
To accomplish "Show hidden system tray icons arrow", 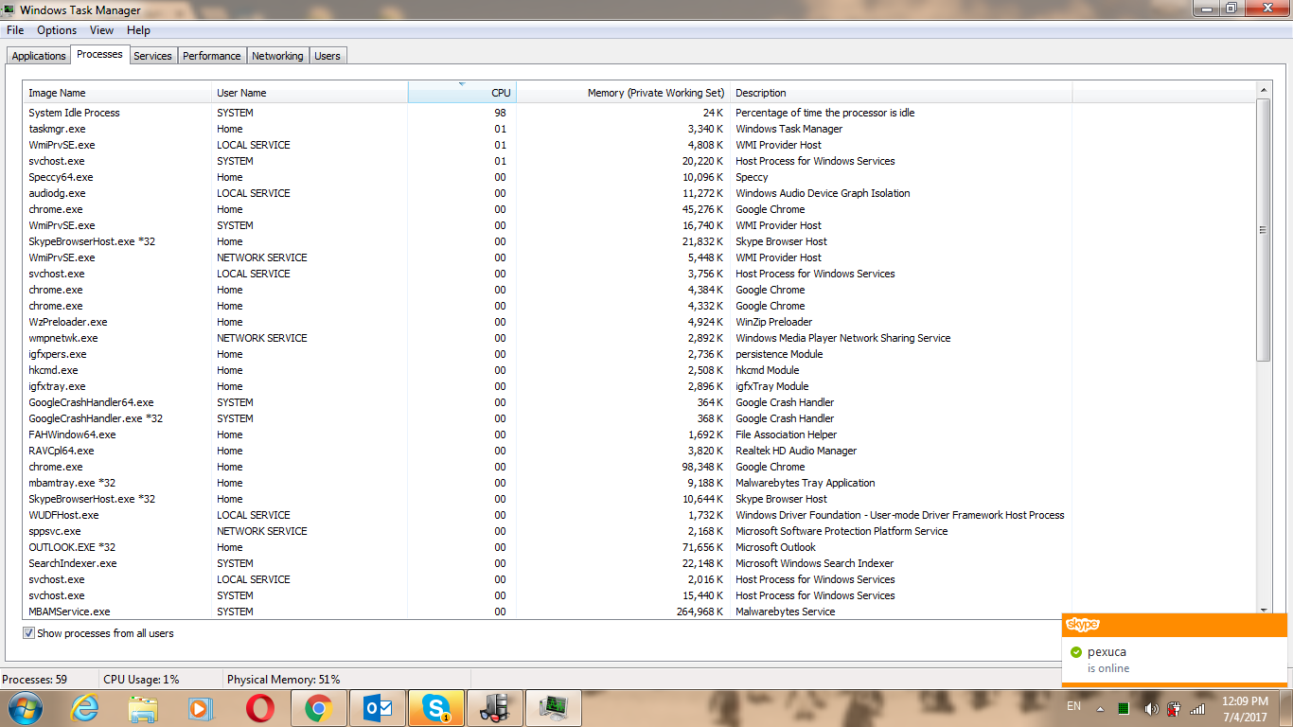I will 1100,708.
